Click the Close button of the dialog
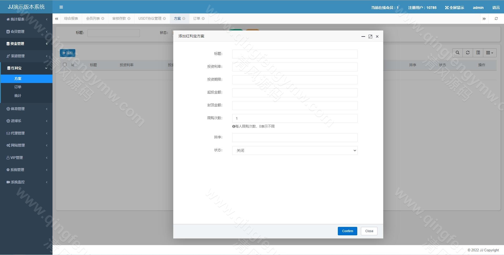Image resolution: width=504 pixels, height=255 pixels. [369, 231]
